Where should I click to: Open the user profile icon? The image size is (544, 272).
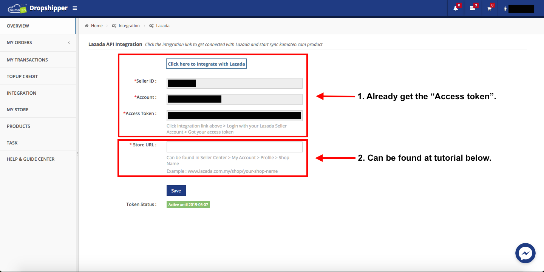coord(505,8)
